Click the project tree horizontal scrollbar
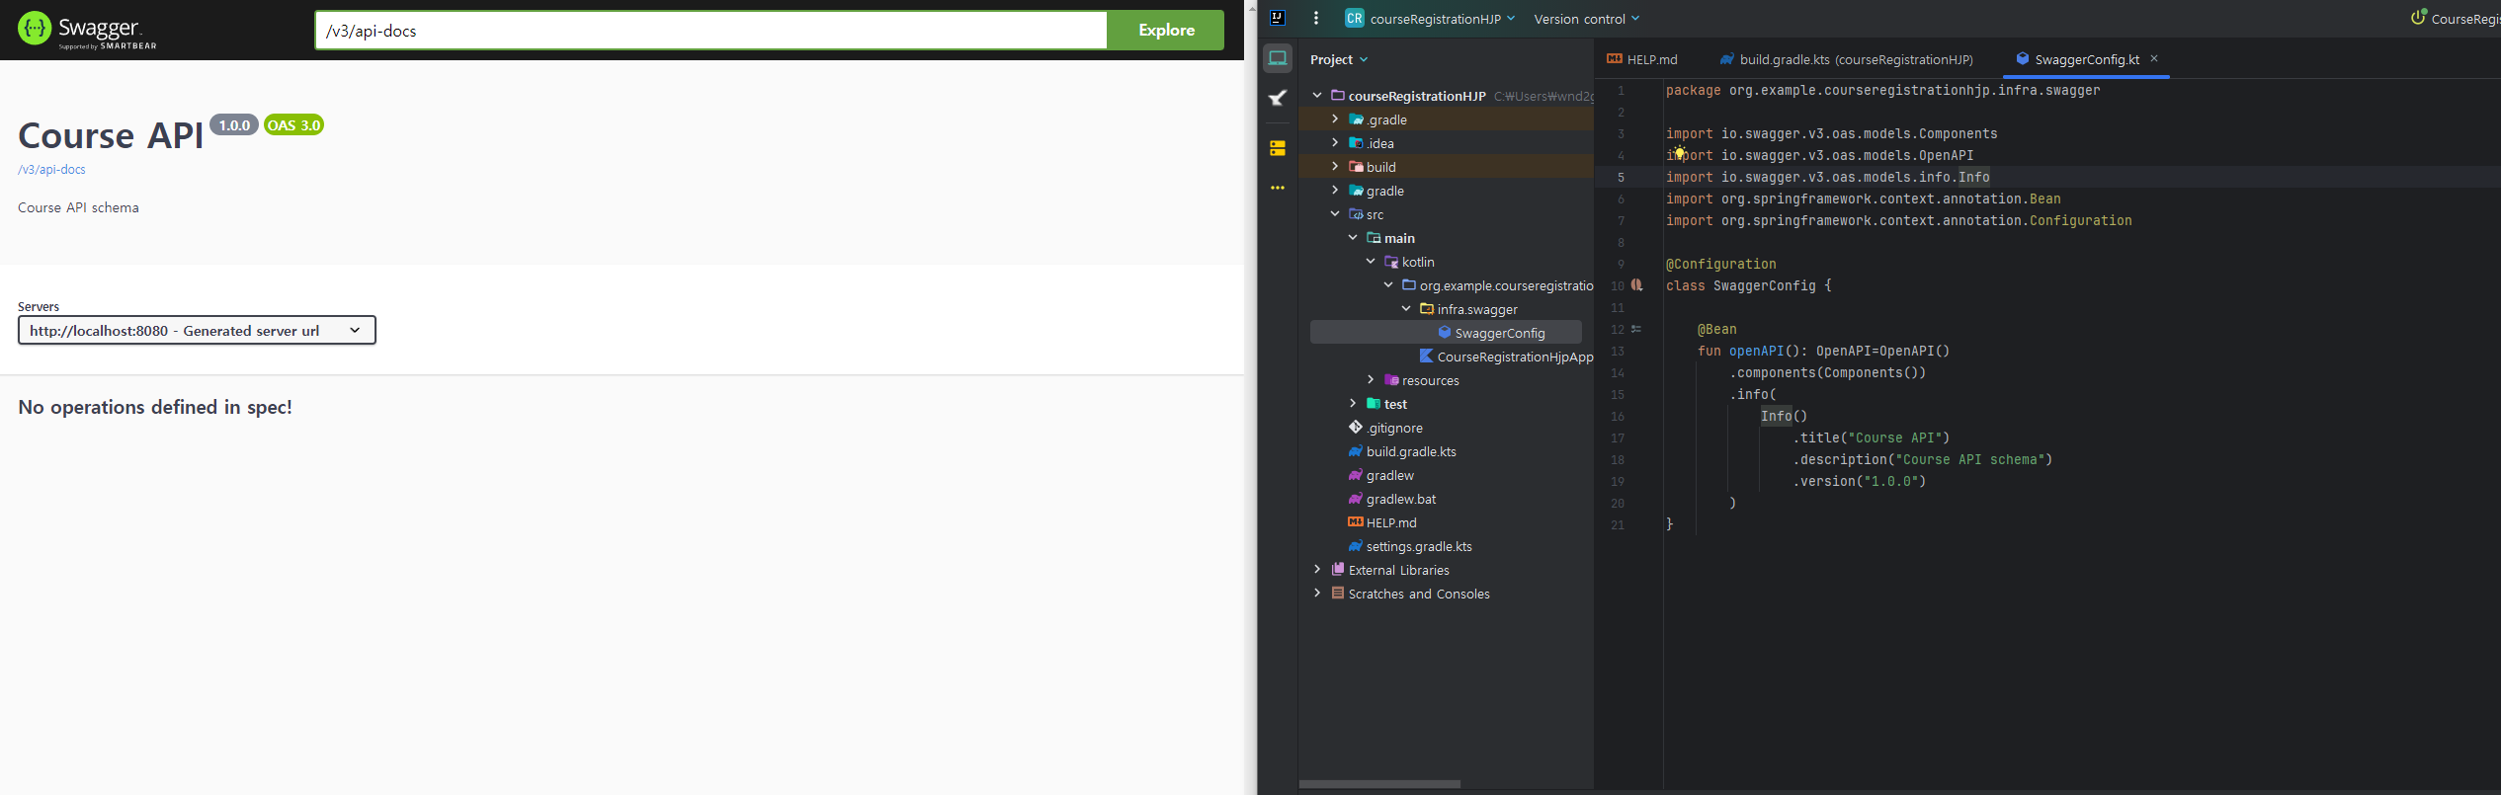This screenshot has width=2501, height=795. click(x=1379, y=784)
